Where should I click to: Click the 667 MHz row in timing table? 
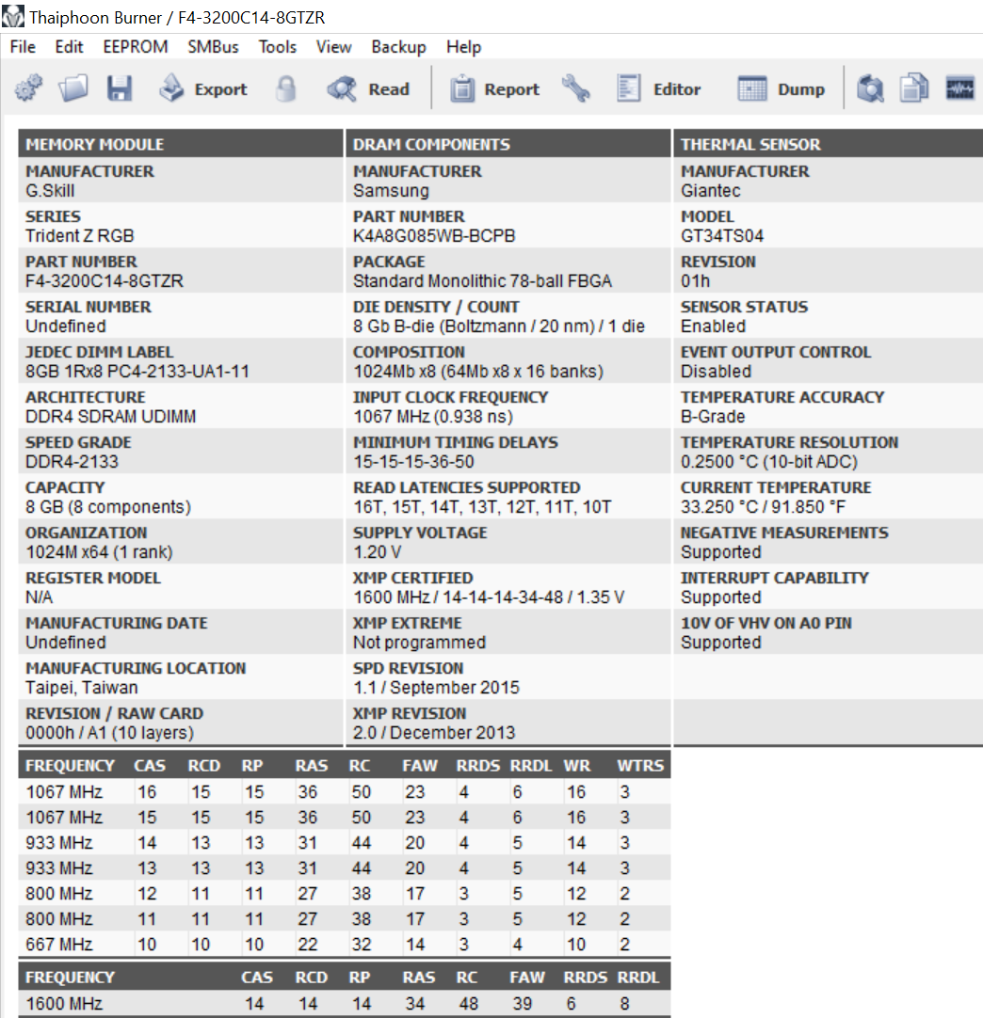coord(345,944)
